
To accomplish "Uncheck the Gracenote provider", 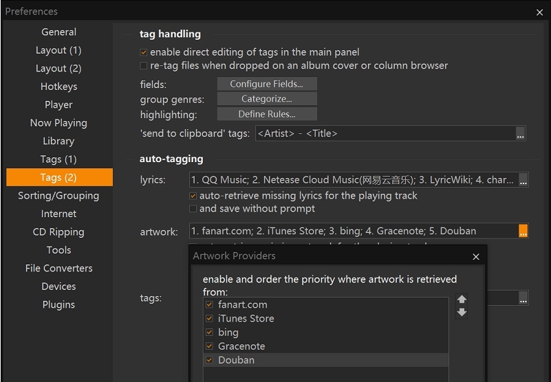I will (x=209, y=346).
